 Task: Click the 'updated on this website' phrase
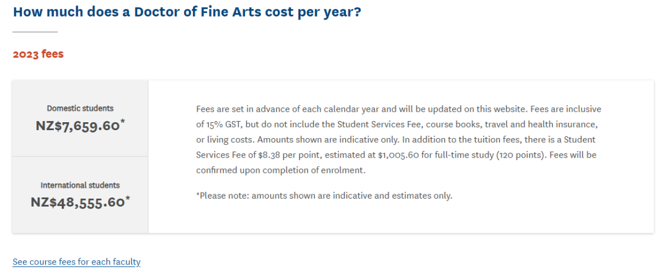point(478,109)
